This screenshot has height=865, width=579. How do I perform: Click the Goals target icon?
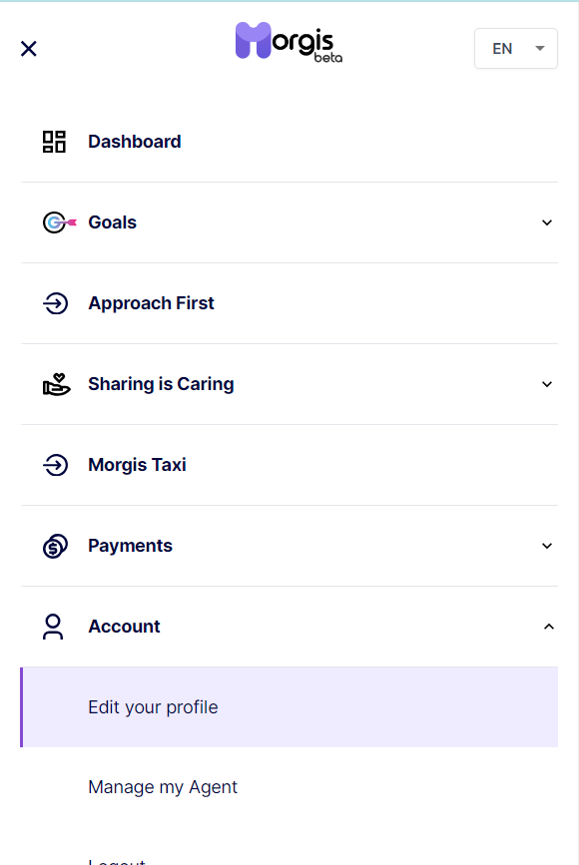pyautogui.click(x=59, y=222)
